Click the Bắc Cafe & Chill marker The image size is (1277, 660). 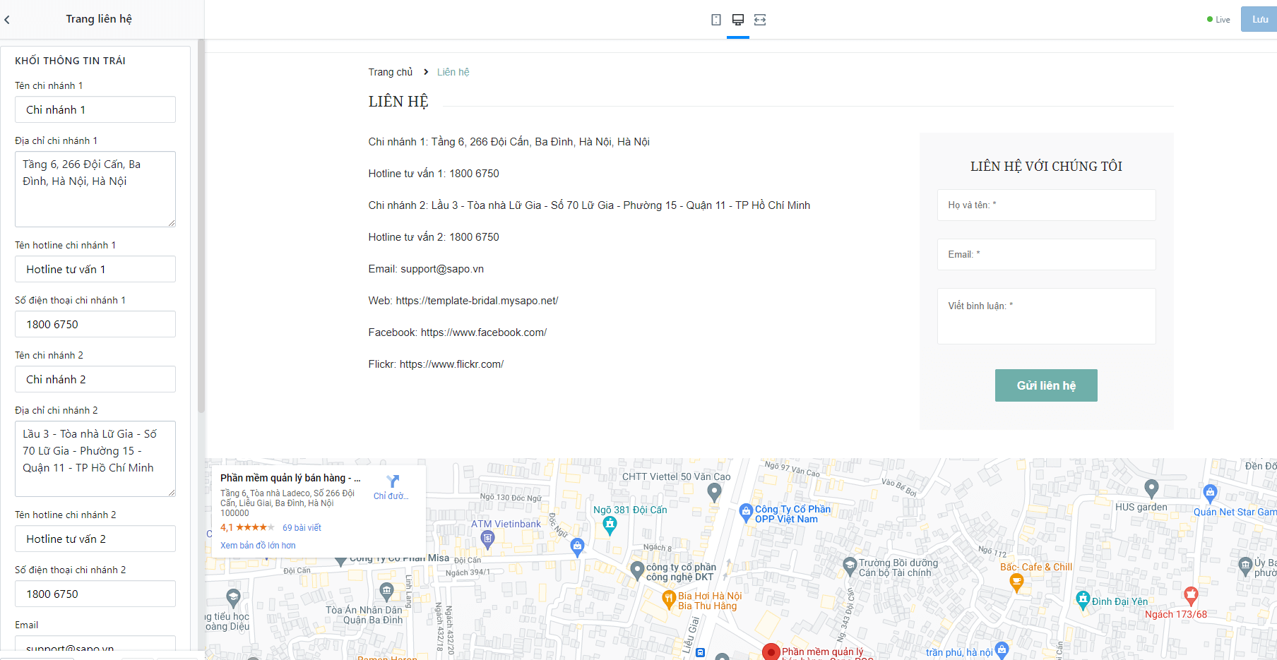coord(1016,582)
